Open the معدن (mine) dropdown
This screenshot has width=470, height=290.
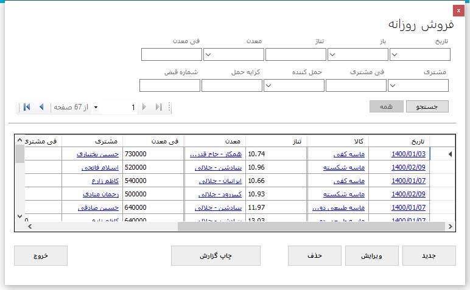click(208, 55)
